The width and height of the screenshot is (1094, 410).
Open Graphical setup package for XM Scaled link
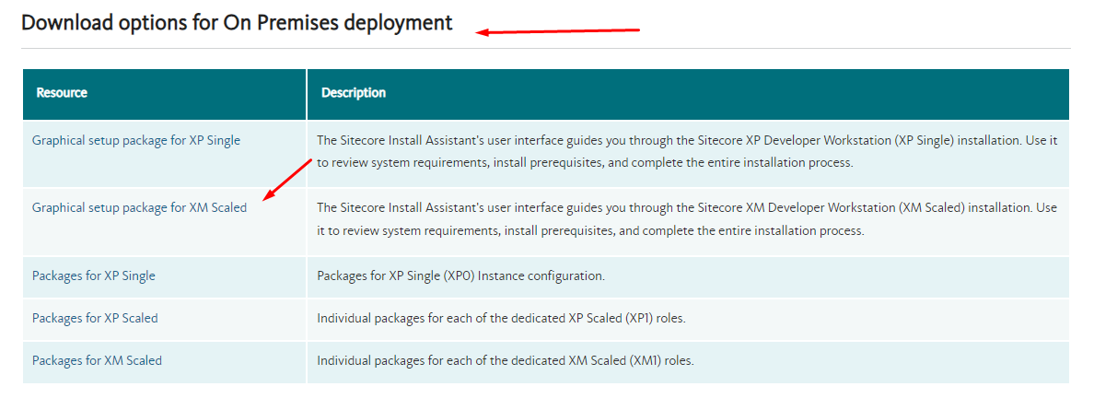click(x=140, y=207)
